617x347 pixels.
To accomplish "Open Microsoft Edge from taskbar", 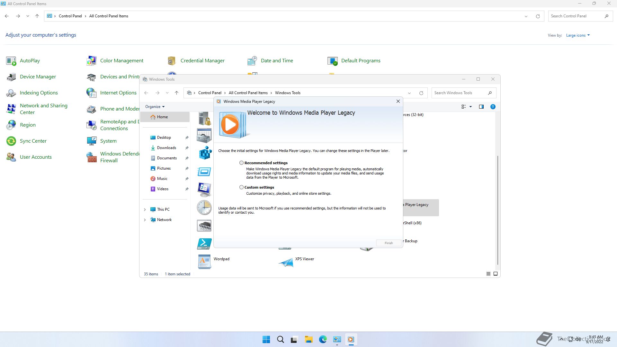I will [323, 340].
